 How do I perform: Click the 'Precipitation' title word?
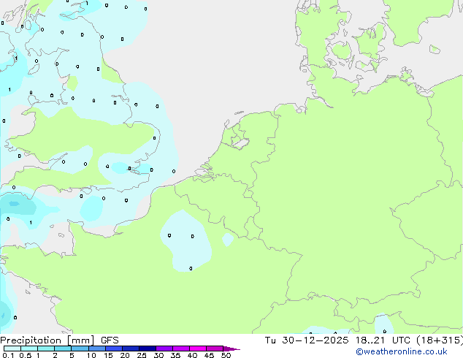(31, 340)
